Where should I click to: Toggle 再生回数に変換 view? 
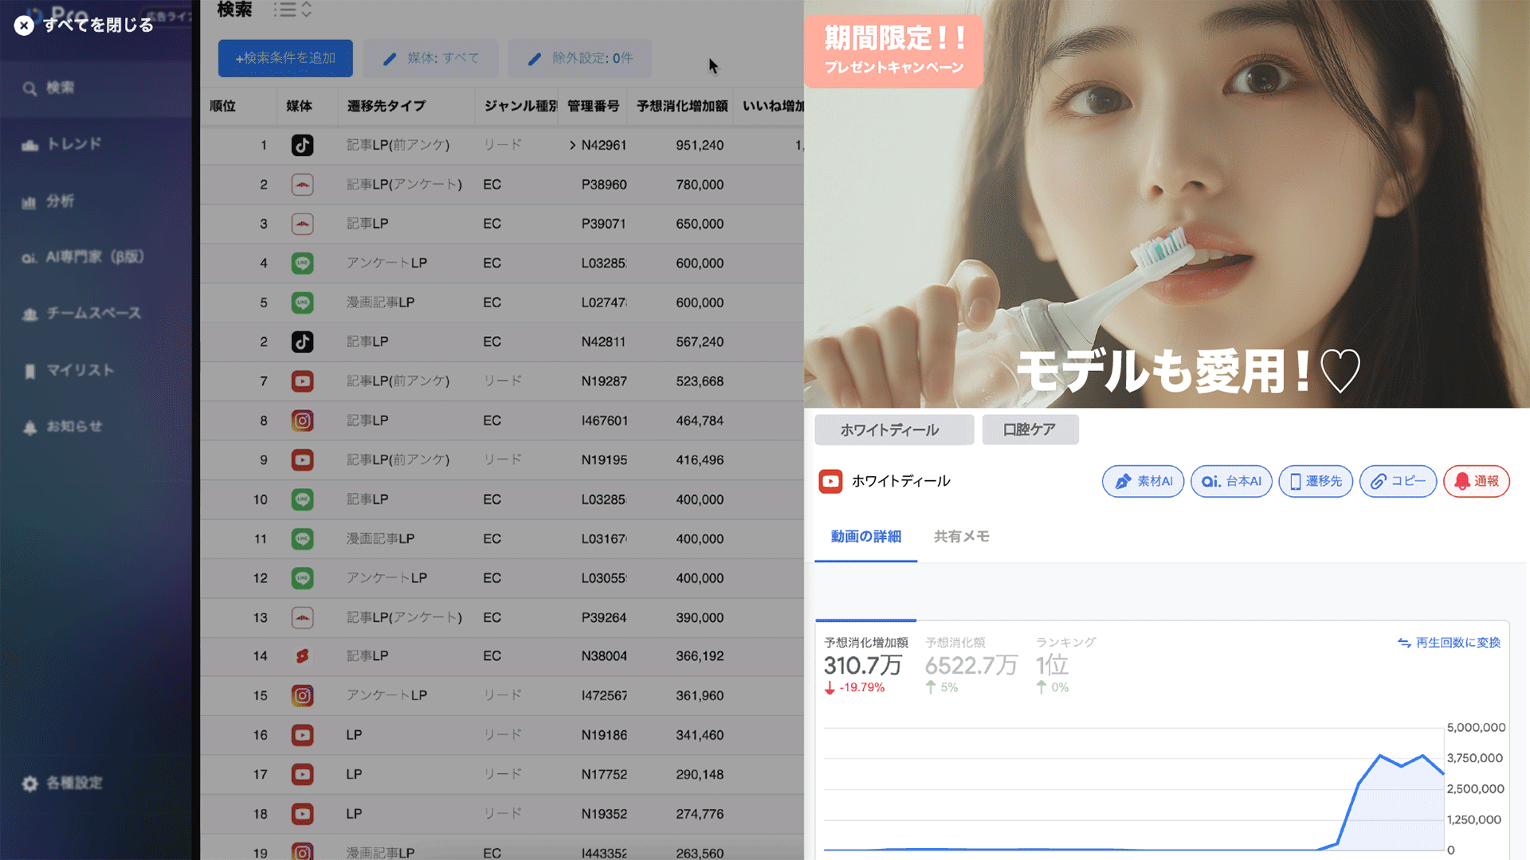point(1449,643)
